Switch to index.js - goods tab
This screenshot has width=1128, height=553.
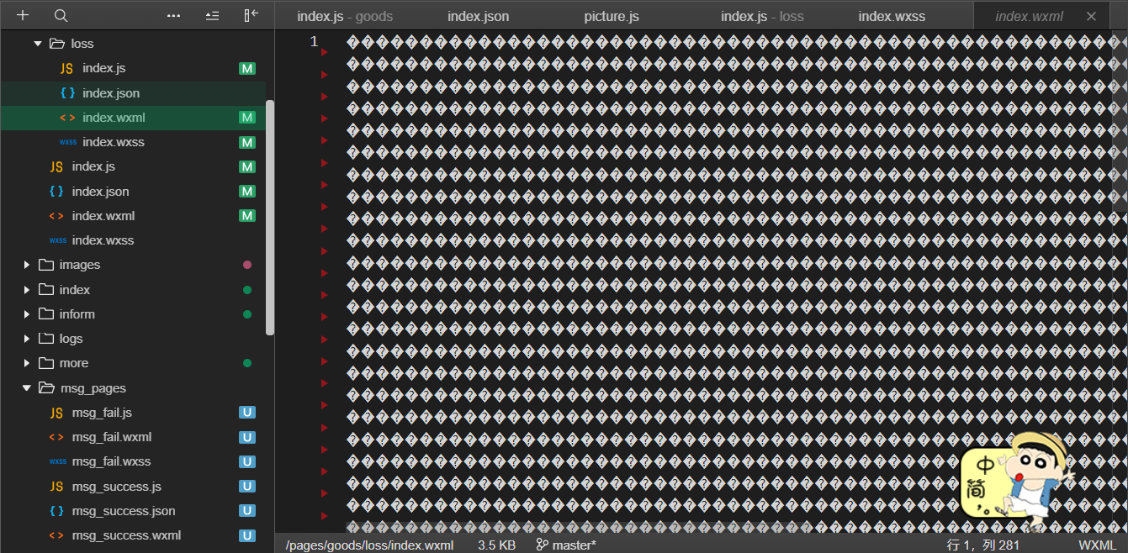tap(345, 16)
